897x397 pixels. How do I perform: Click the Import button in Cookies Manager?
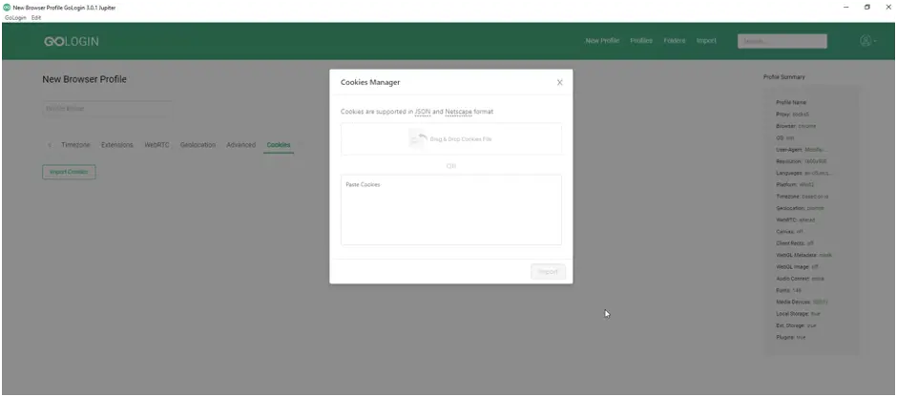pyautogui.click(x=548, y=272)
